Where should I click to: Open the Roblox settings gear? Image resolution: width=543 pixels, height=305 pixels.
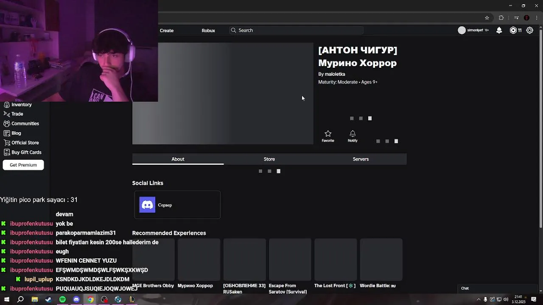click(530, 30)
